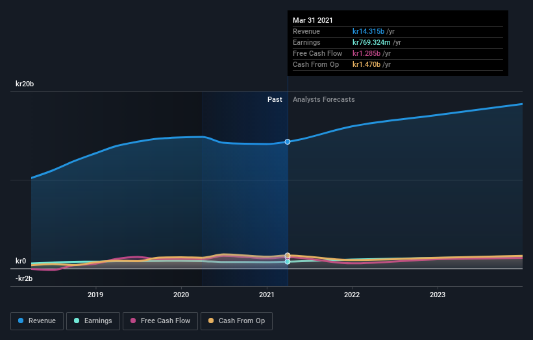Viewport: 533px width, 340px height.
Task: Click the -kr2b y-axis label
Action: (24, 278)
